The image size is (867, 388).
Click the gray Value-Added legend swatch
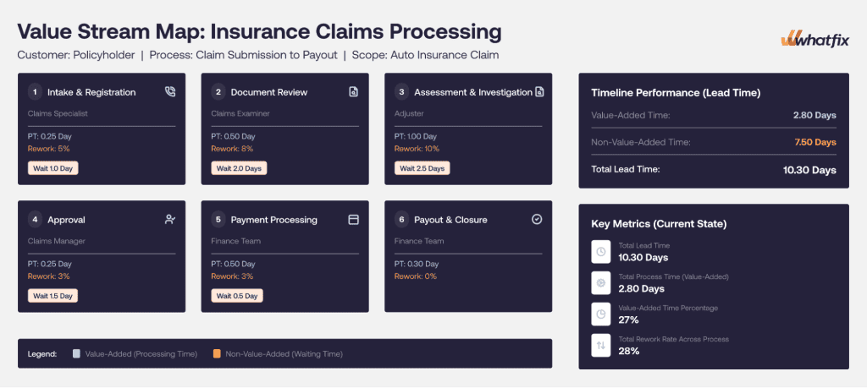(x=76, y=354)
